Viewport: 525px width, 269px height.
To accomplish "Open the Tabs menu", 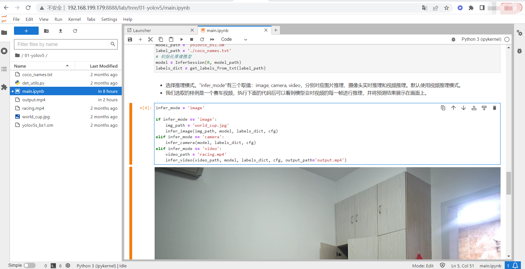I will [91, 19].
